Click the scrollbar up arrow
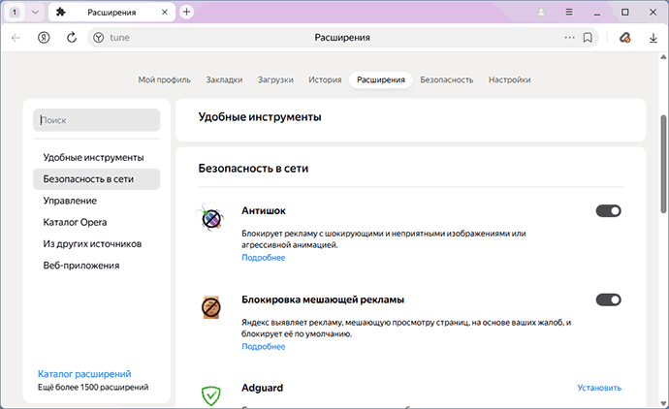669x409 pixels. [663, 57]
